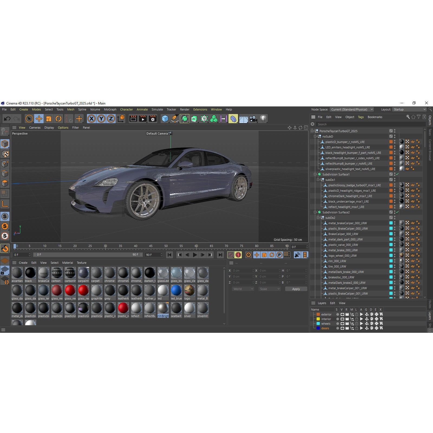Open the MoGraph menu
Image resolution: width=433 pixels, height=433 pixels.
[x=110, y=109]
